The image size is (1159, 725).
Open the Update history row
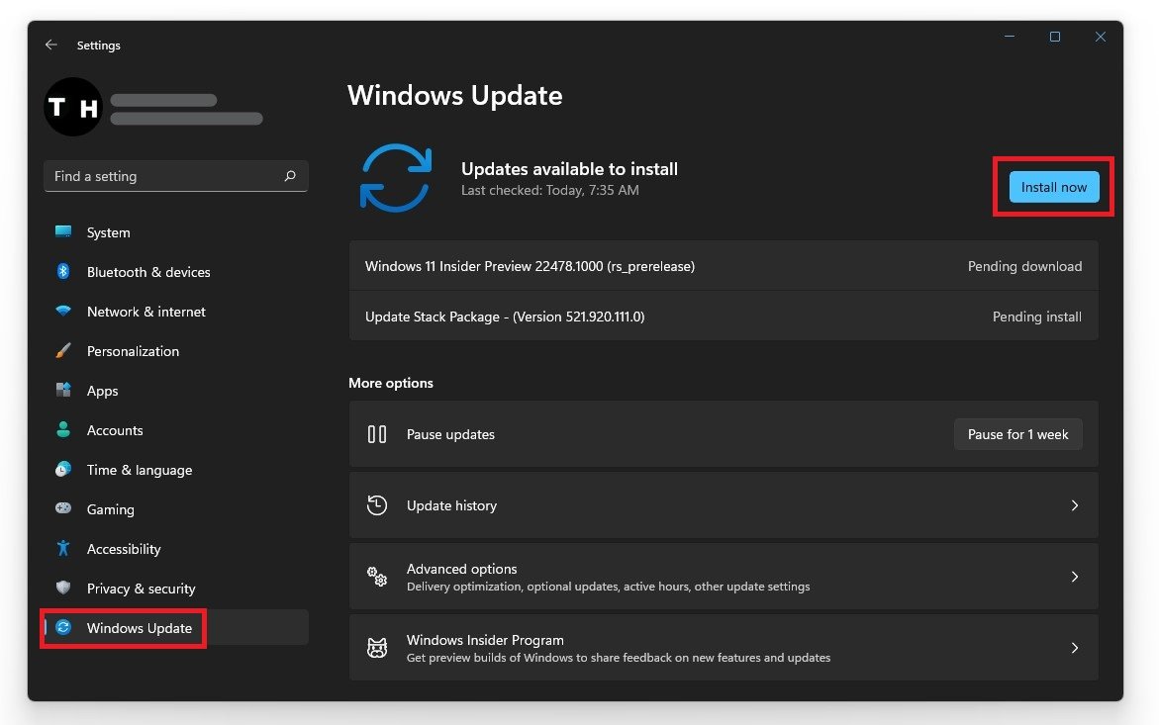coord(724,505)
